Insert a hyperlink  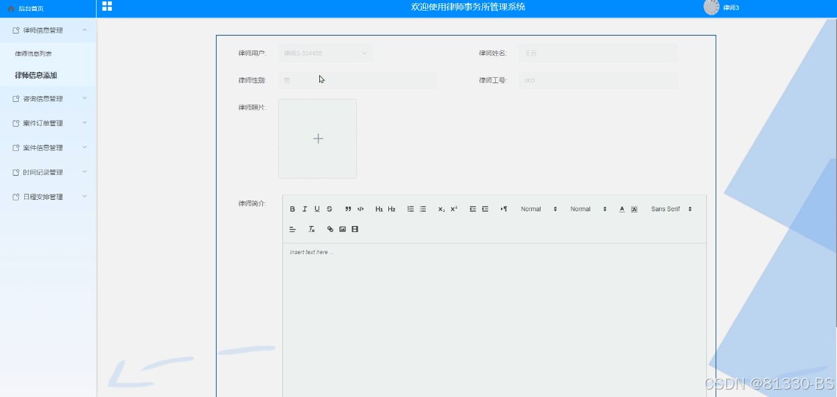(x=330, y=229)
